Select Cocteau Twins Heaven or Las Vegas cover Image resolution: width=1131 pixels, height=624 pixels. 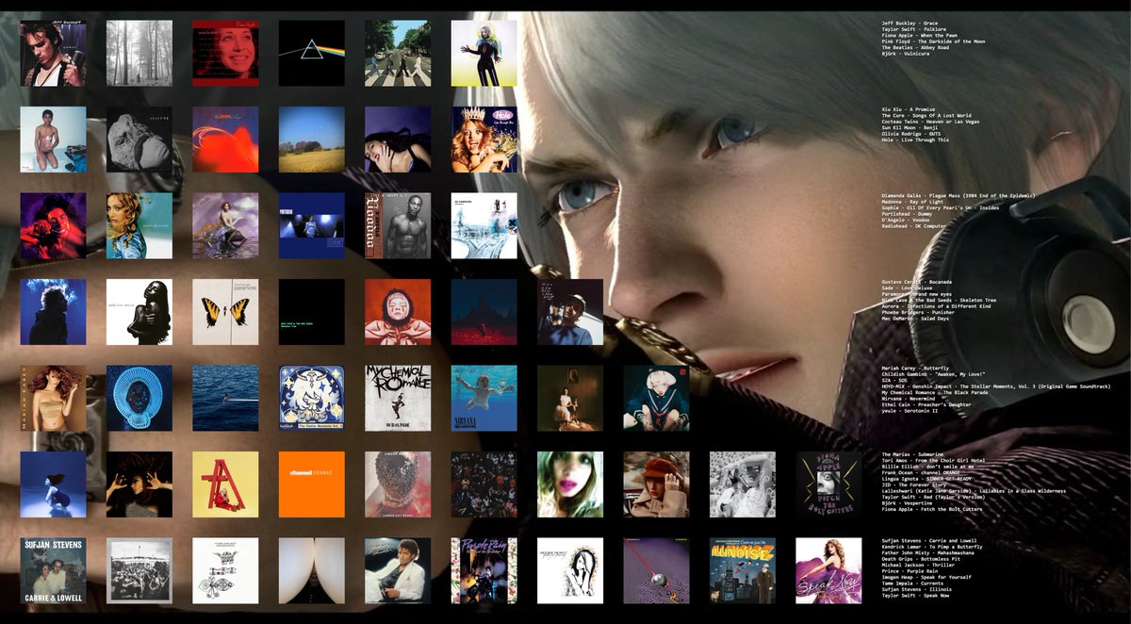(x=225, y=140)
